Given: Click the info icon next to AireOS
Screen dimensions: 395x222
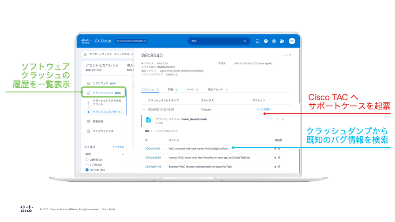Looking at the screenshot, I should [x=177, y=75].
